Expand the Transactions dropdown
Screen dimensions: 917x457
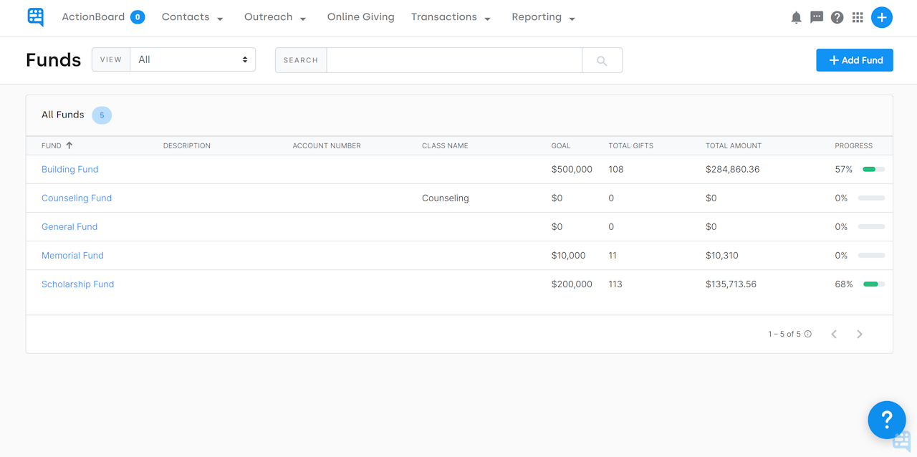451,17
